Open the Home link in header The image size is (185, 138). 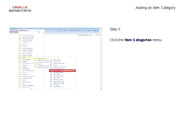59,30
